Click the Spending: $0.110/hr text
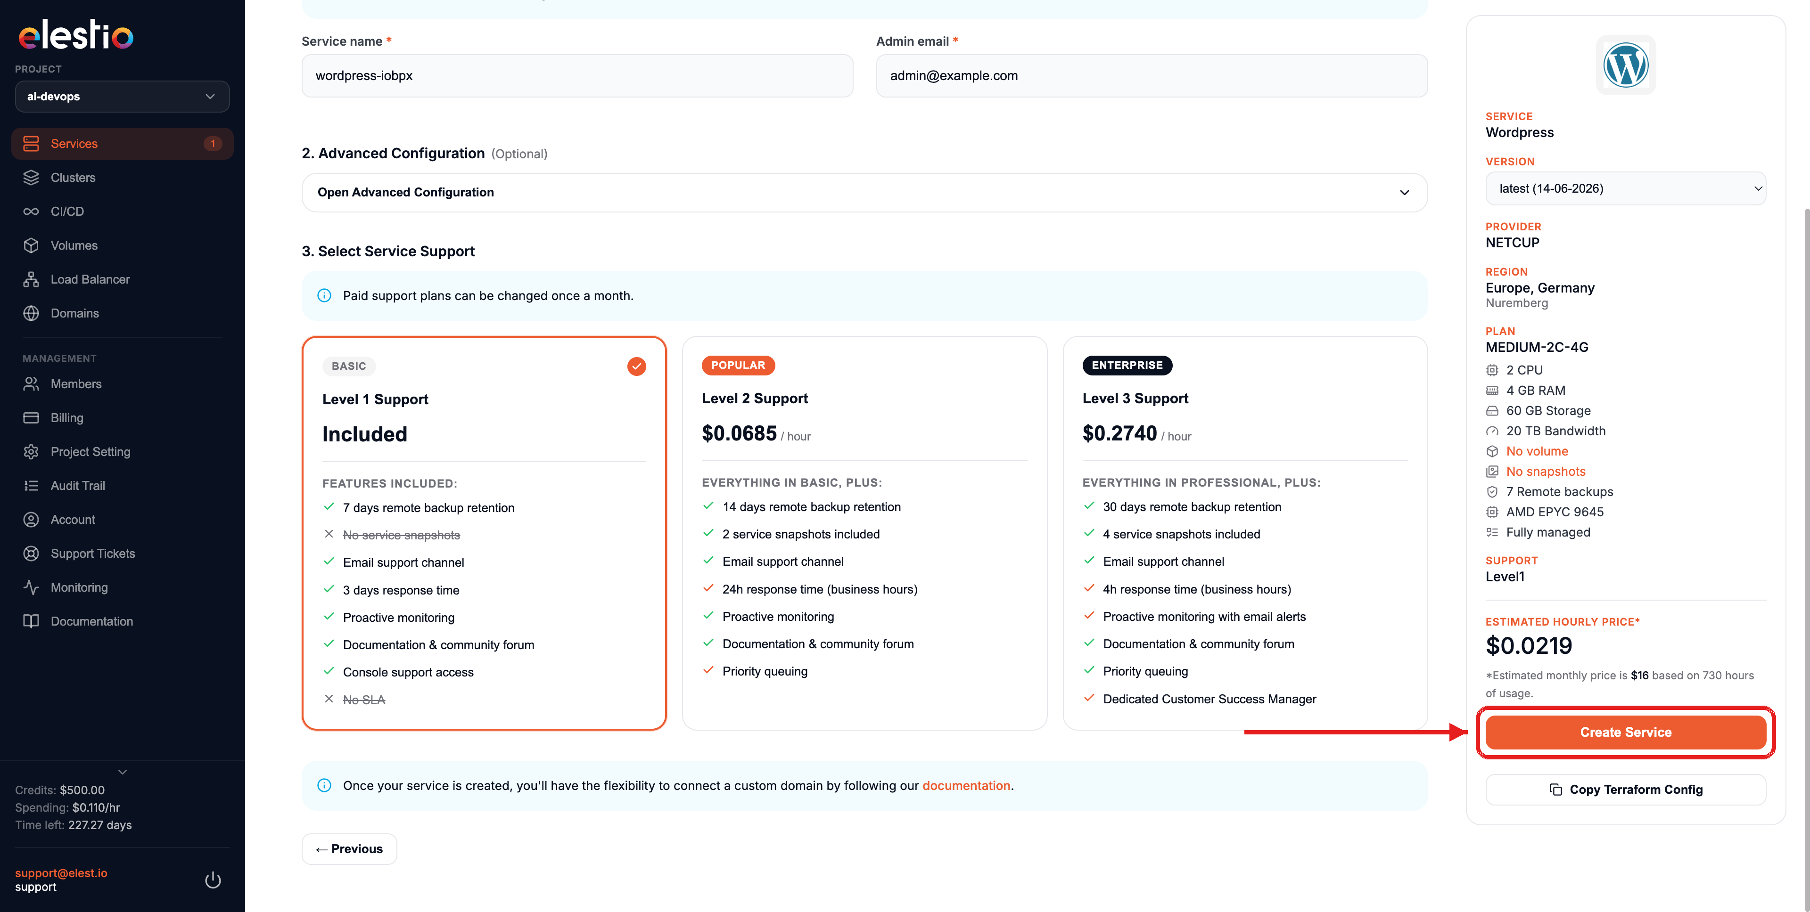 67,807
